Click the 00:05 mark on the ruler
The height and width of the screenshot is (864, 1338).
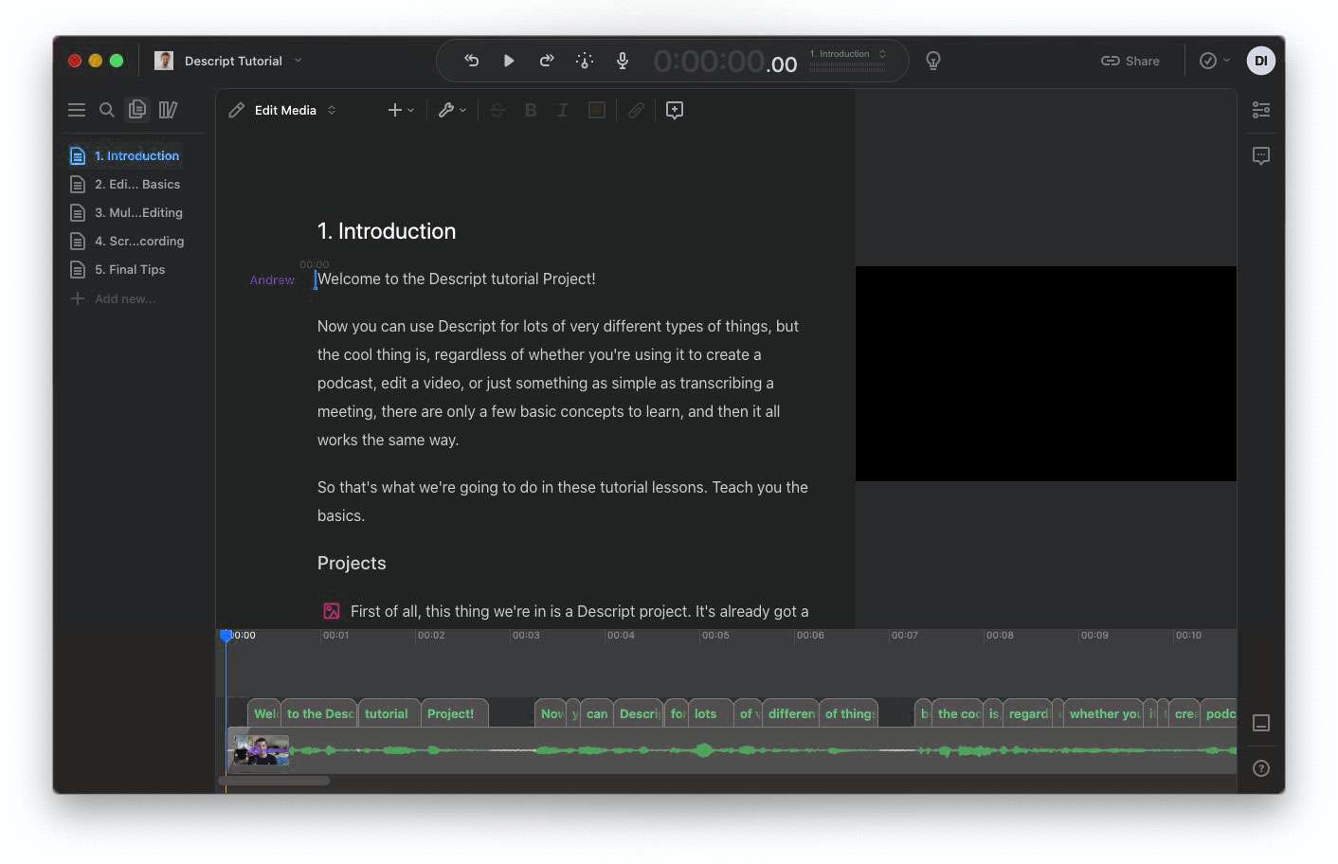click(715, 636)
